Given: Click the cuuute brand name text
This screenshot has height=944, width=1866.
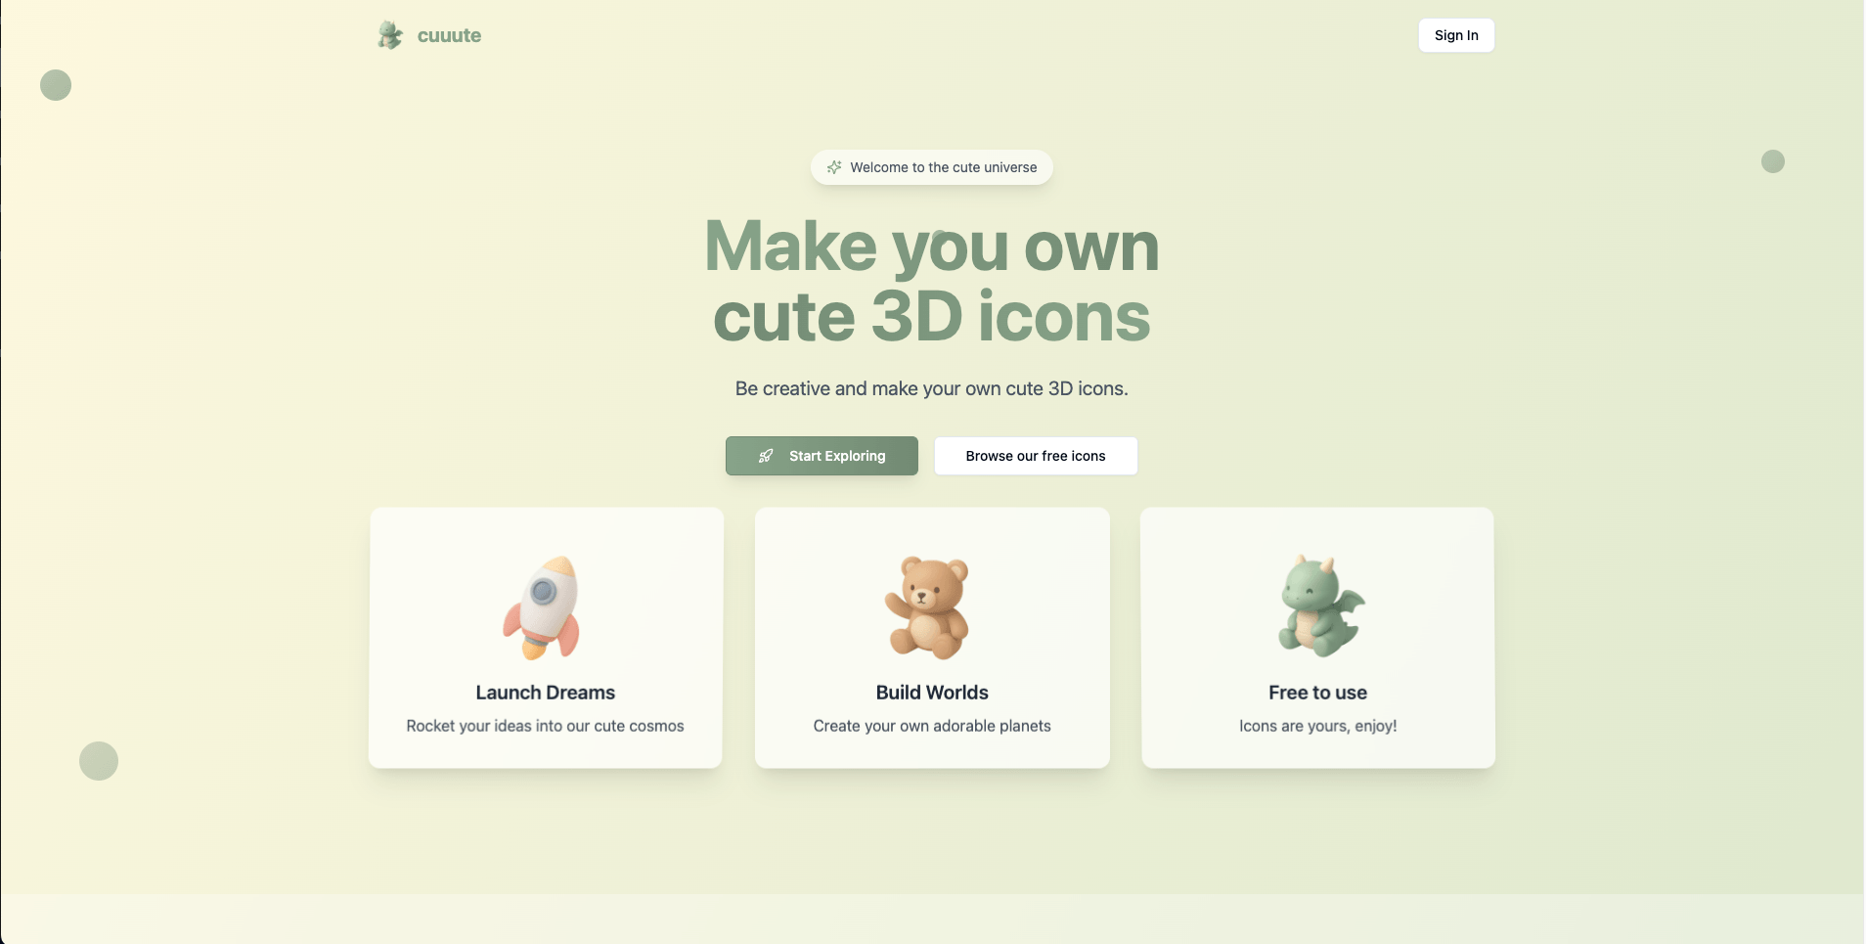Looking at the screenshot, I should 449,35.
